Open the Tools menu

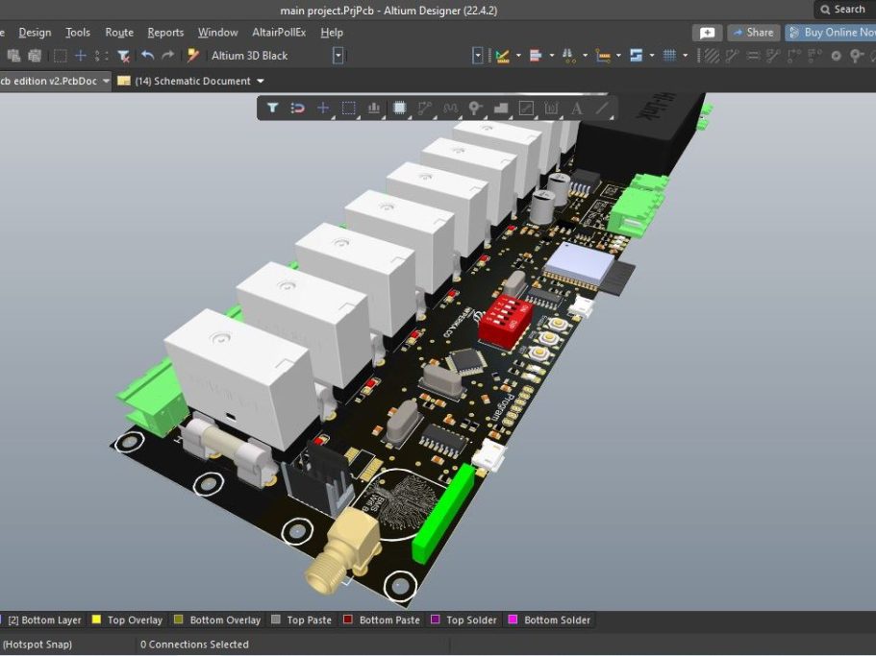coord(78,33)
